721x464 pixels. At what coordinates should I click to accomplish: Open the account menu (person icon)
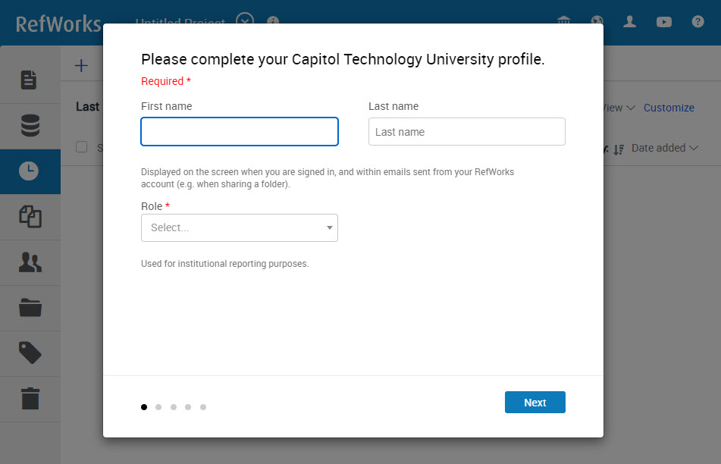630,22
